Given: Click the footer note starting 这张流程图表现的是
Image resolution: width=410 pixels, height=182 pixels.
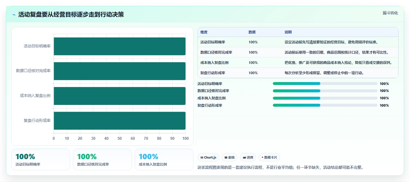Looking at the screenshot, I should [x=280, y=168].
